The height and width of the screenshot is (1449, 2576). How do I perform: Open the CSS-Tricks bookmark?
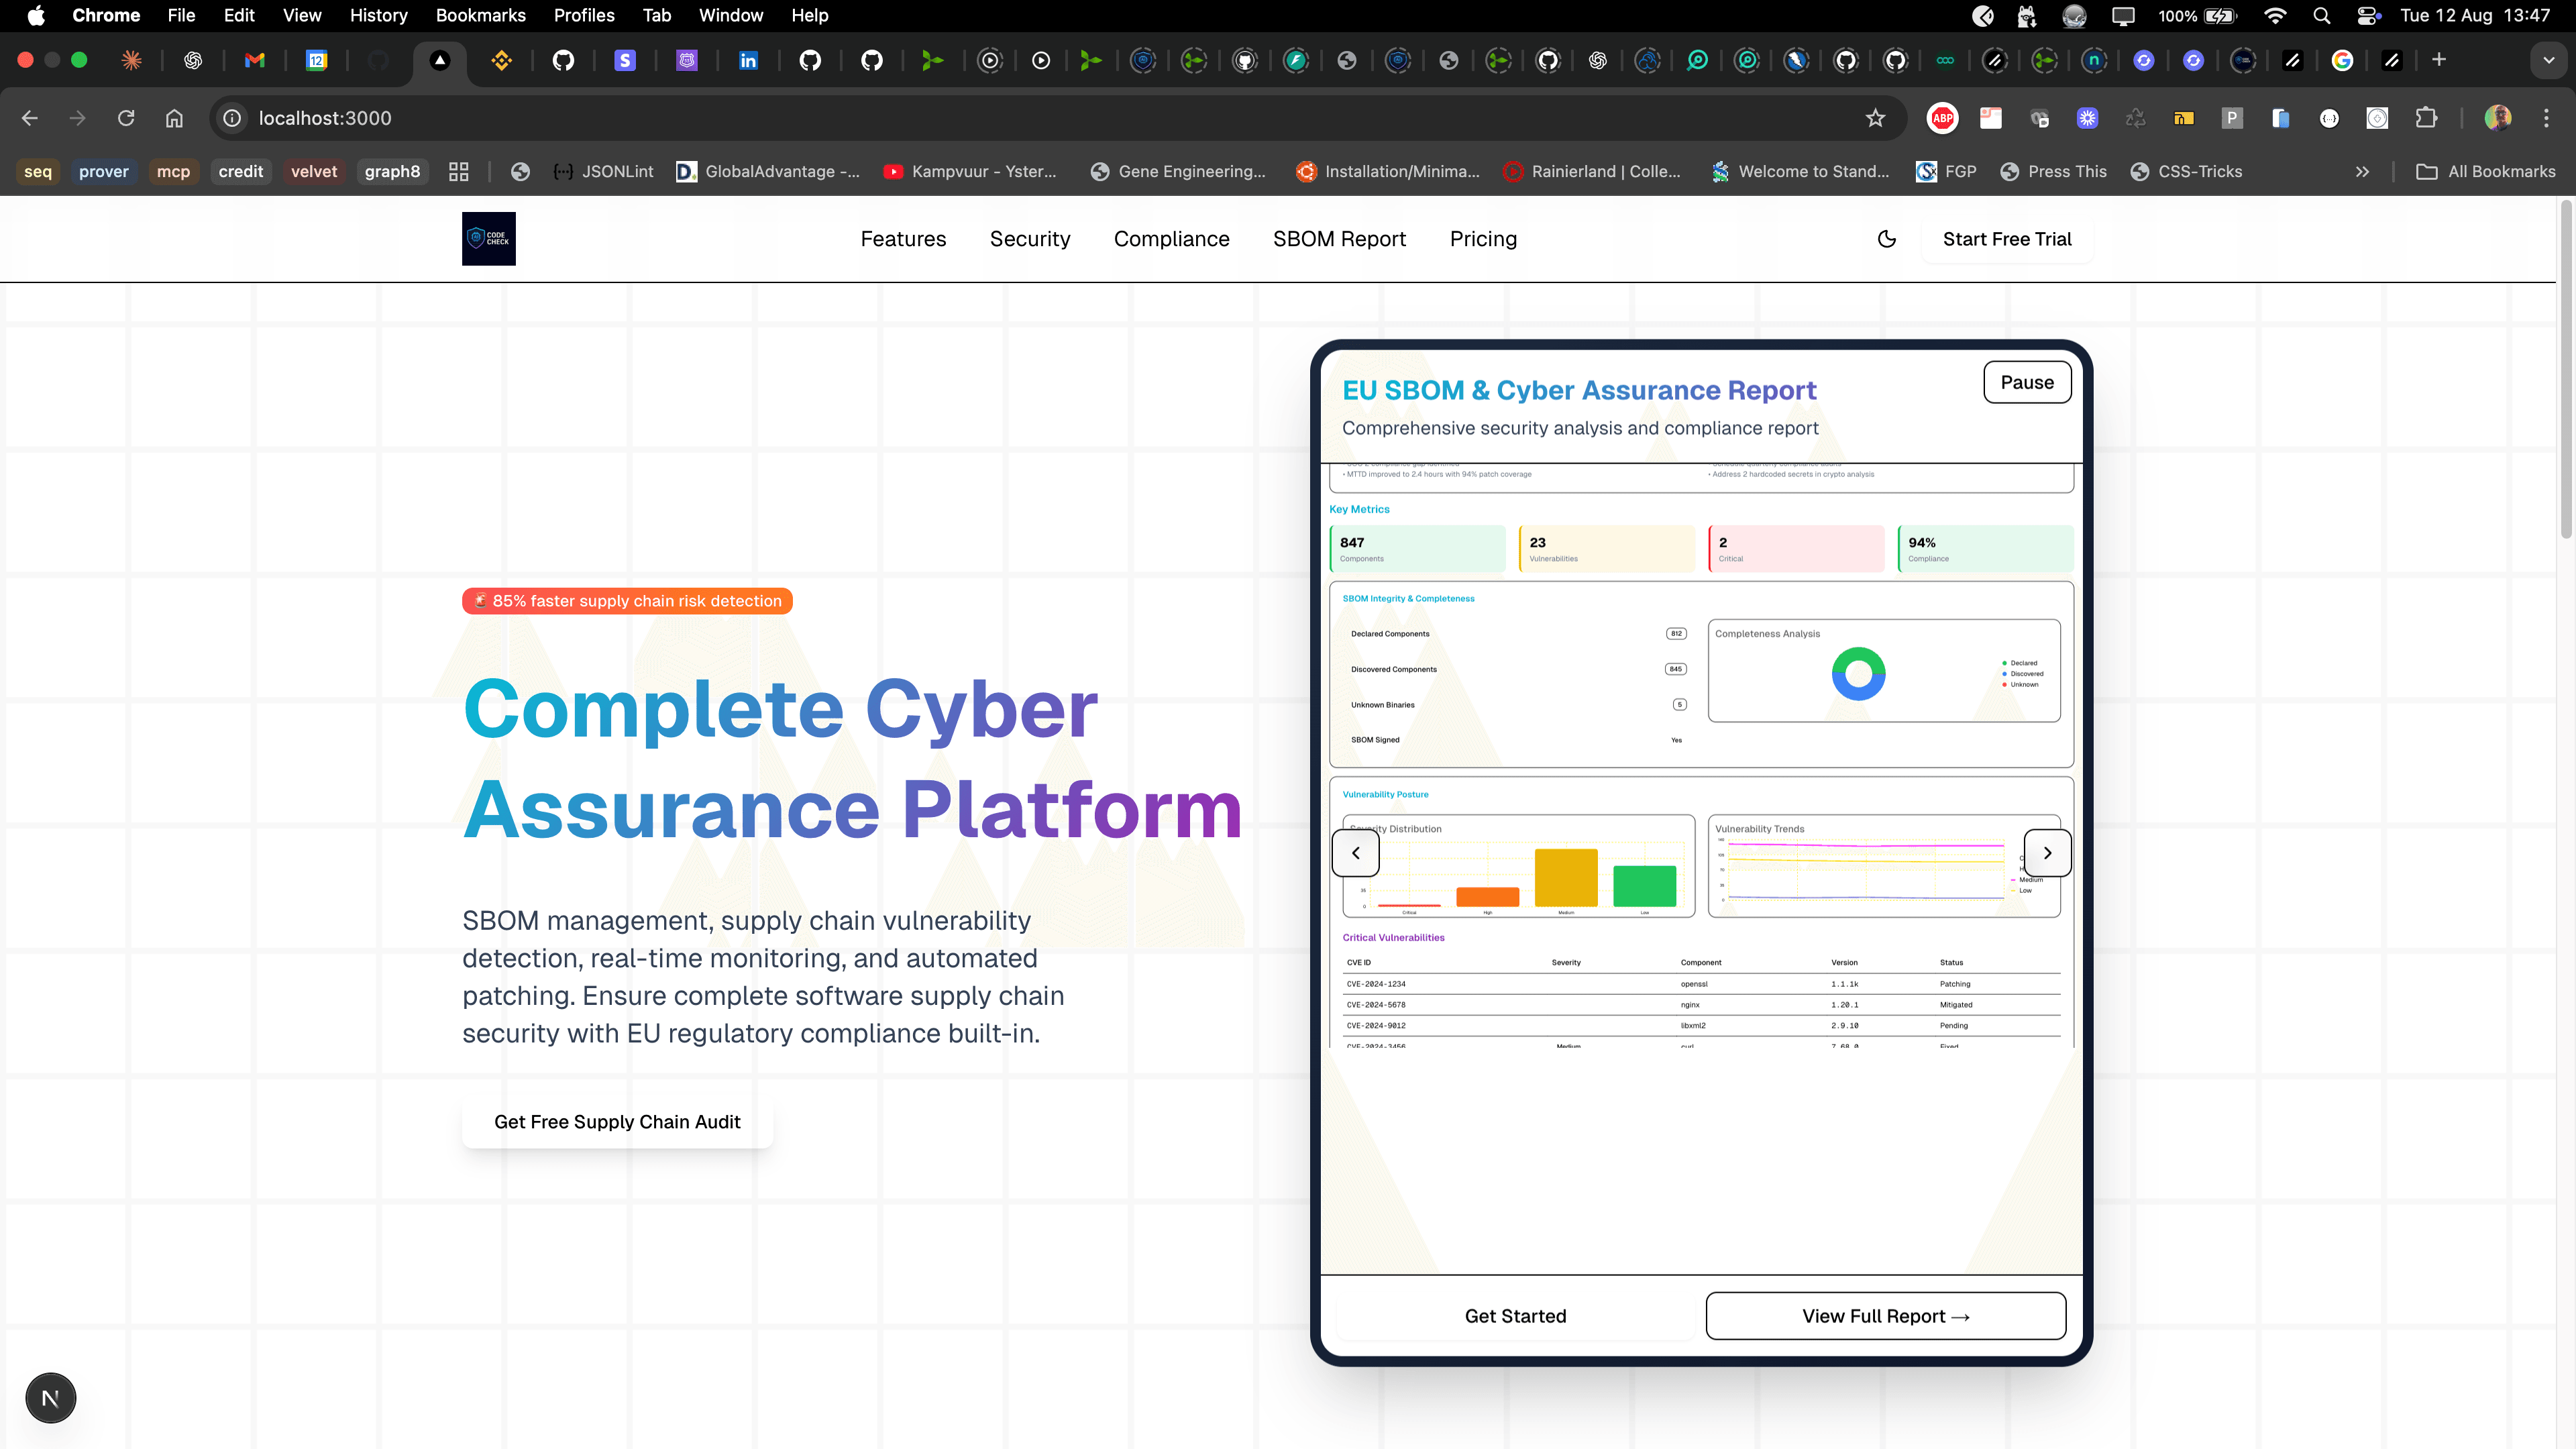coord(2186,171)
